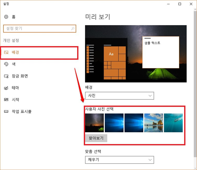Open the 홈 settings home label
The image size is (197, 170).
click(14, 17)
